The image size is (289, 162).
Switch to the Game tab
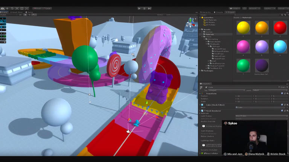pos(30,12)
